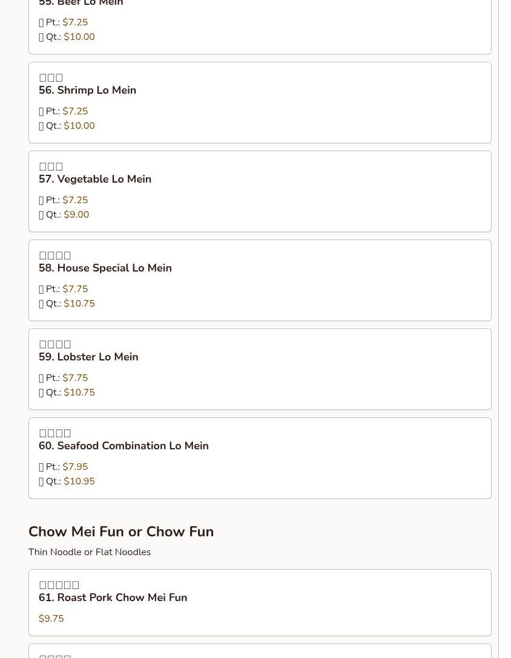511x658 pixels.
Task: Click the Shrimp Lo Mein item title
Action: [x=87, y=90]
